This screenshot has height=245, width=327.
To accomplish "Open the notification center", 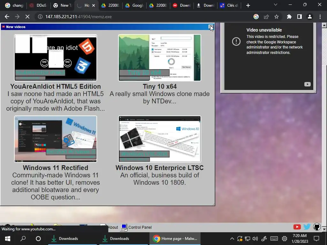I will point(316,239).
